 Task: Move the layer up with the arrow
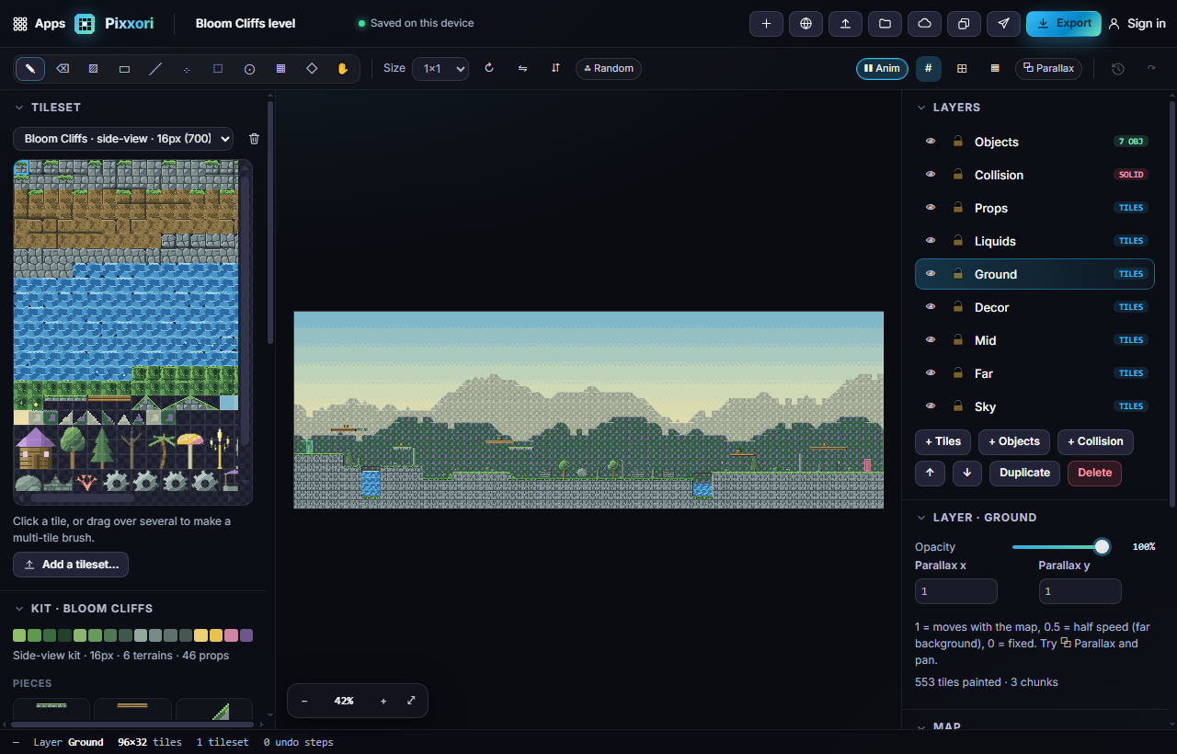pyautogui.click(x=930, y=474)
